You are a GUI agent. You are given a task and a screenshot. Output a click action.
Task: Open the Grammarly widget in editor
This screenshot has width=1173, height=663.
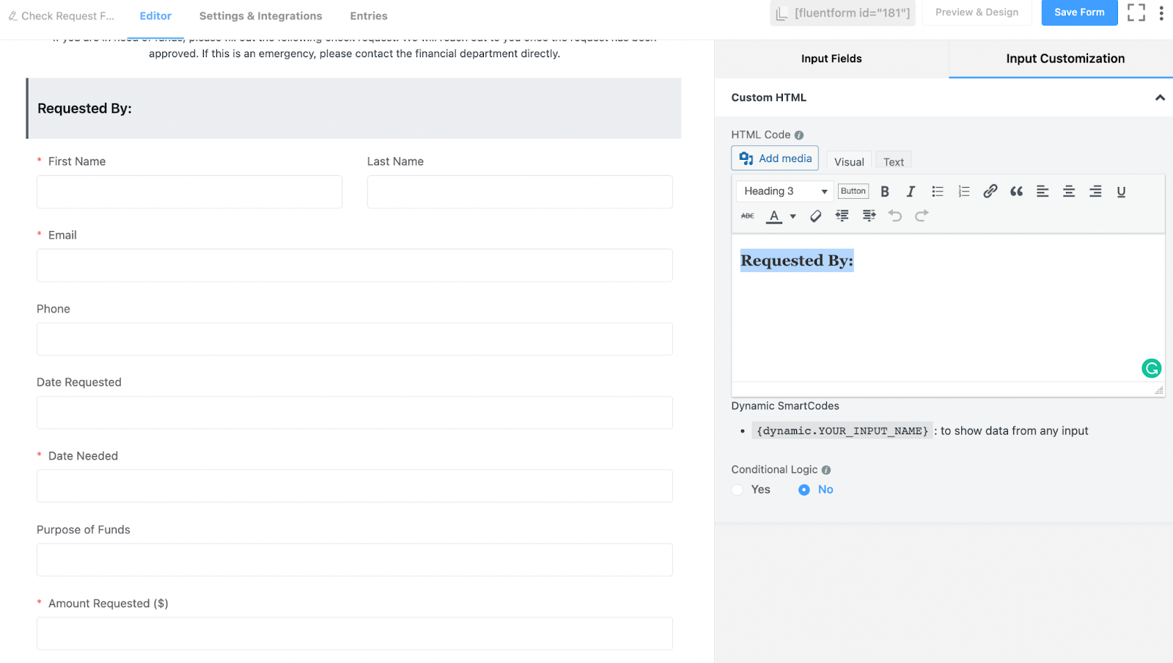coord(1151,368)
